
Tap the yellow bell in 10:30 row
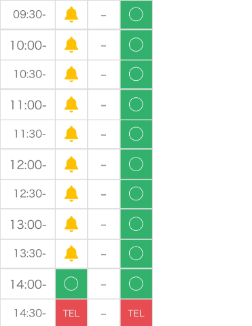coord(71,74)
